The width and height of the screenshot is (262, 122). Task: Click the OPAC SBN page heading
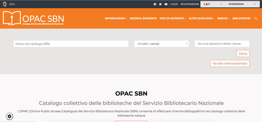(131, 94)
